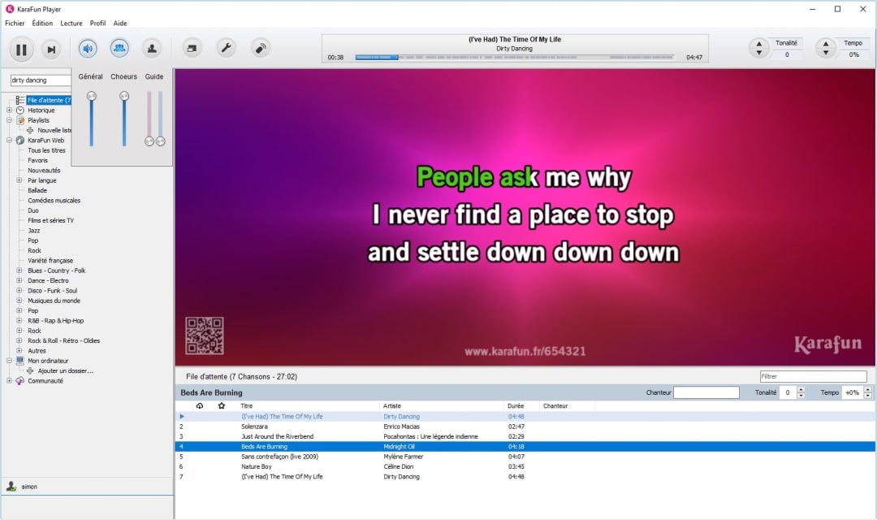
Task: Open the dual display window icon
Action: point(192,48)
